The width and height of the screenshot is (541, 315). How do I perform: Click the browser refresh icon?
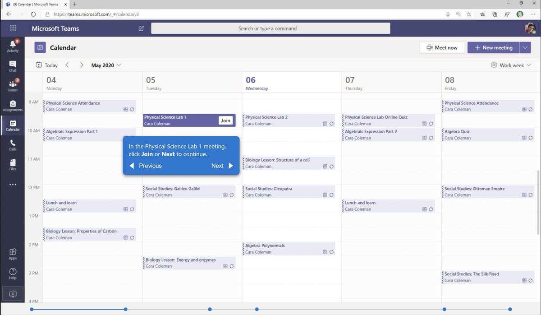point(33,14)
